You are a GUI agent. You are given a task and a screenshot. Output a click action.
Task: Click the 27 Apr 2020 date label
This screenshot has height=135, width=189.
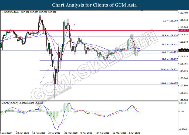(x=103, y=133)
